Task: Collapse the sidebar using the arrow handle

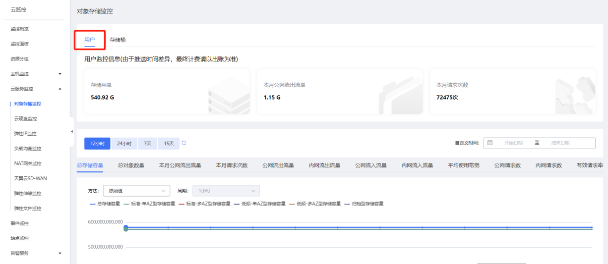Action: pyautogui.click(x=71, y=131)
